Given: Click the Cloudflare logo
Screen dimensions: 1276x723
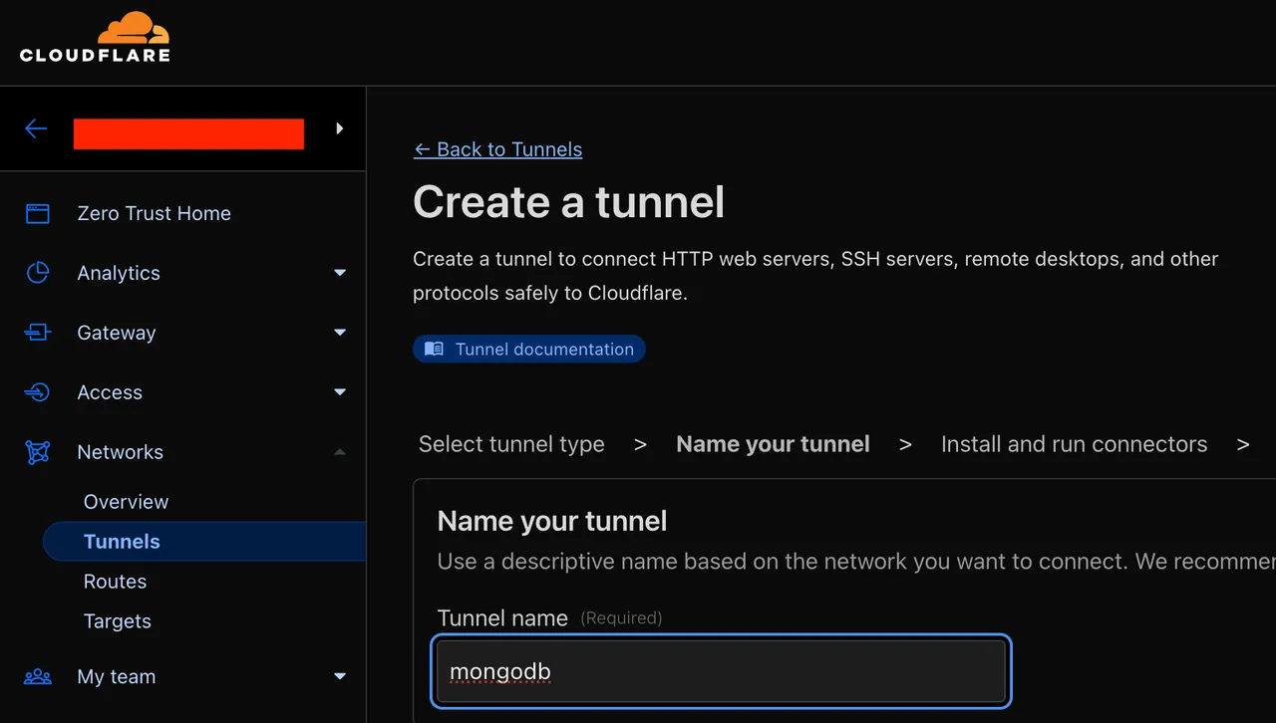Looking at the screenshot, I should point(95,37).
